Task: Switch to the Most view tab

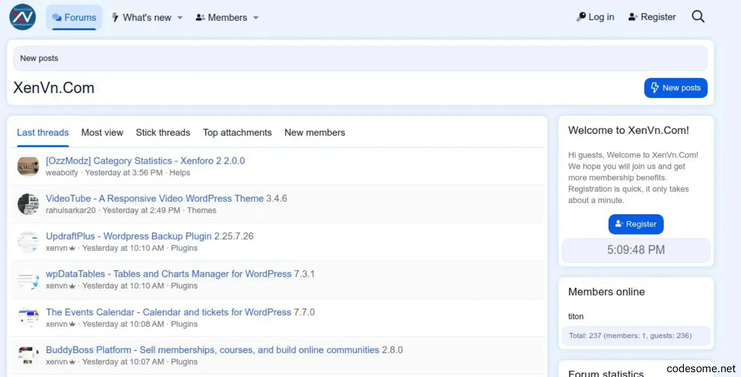Action: [x=102, y=133]
